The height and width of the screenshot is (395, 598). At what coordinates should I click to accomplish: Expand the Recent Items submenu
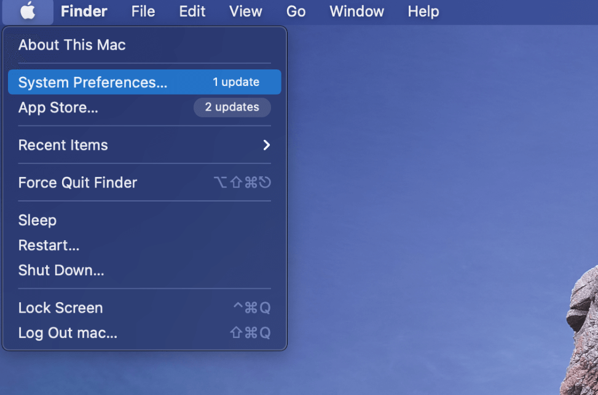[x=144, y=145]
